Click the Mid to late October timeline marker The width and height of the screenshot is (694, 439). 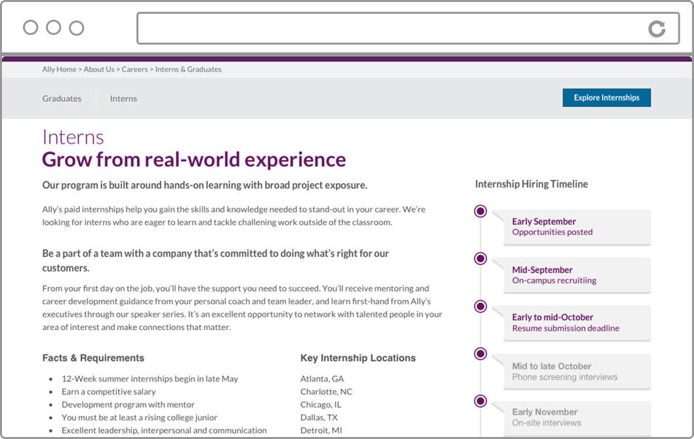click(x=480, y=354)
